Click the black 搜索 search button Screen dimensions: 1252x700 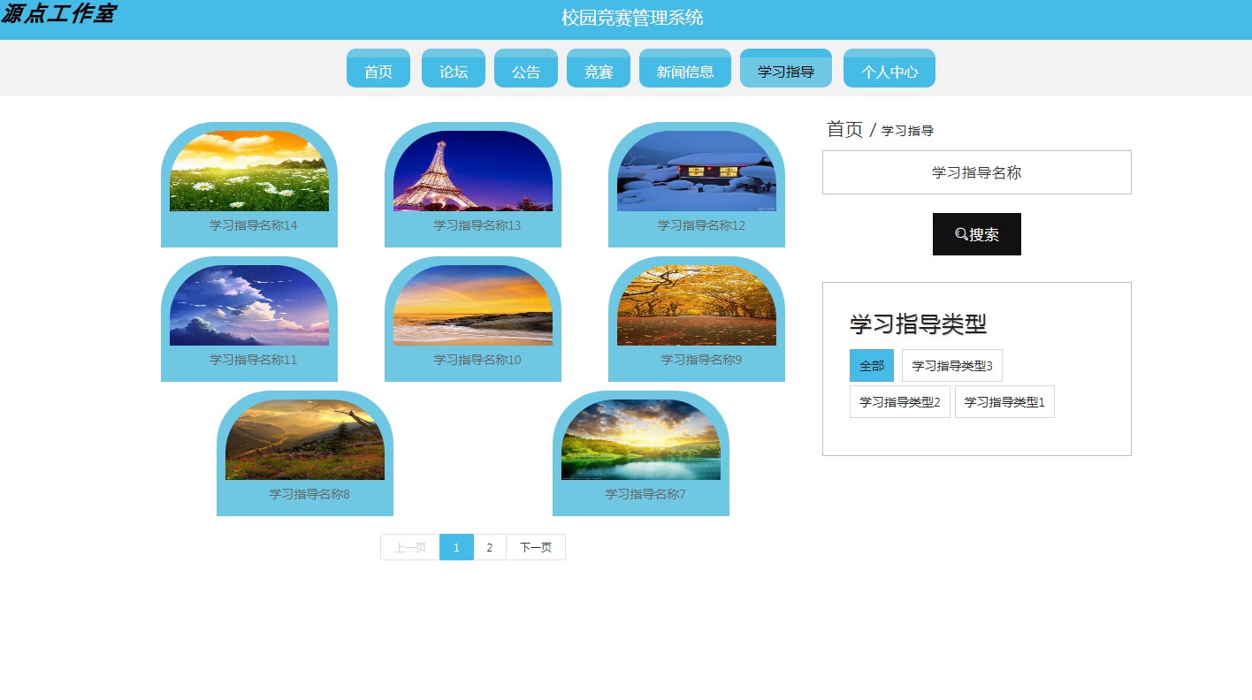[x=977, y=234]
